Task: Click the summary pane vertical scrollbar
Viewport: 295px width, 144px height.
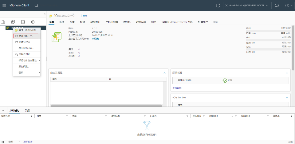Action: [293, 48]
